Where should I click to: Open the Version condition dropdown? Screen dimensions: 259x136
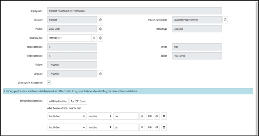coord(72,47)
